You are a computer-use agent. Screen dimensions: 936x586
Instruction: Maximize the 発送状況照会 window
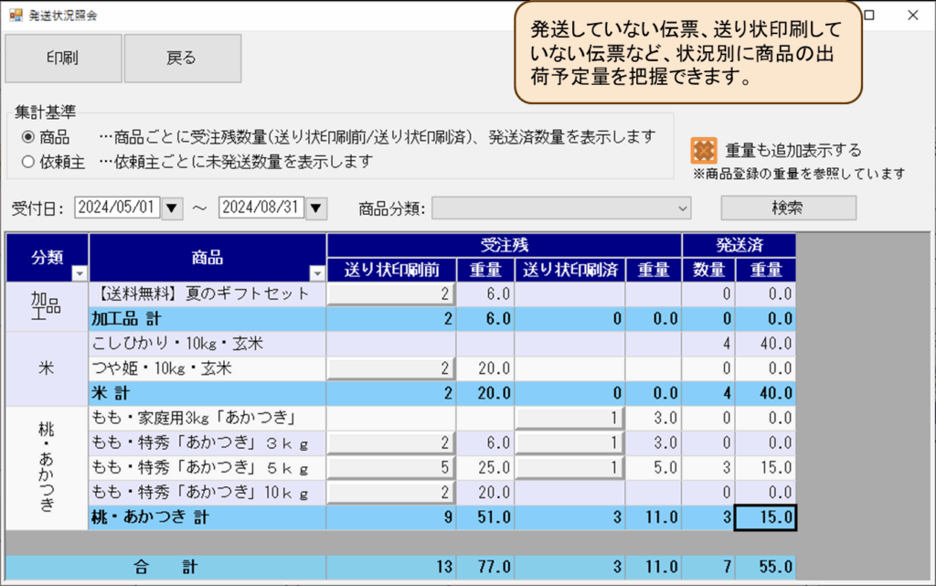869,16
